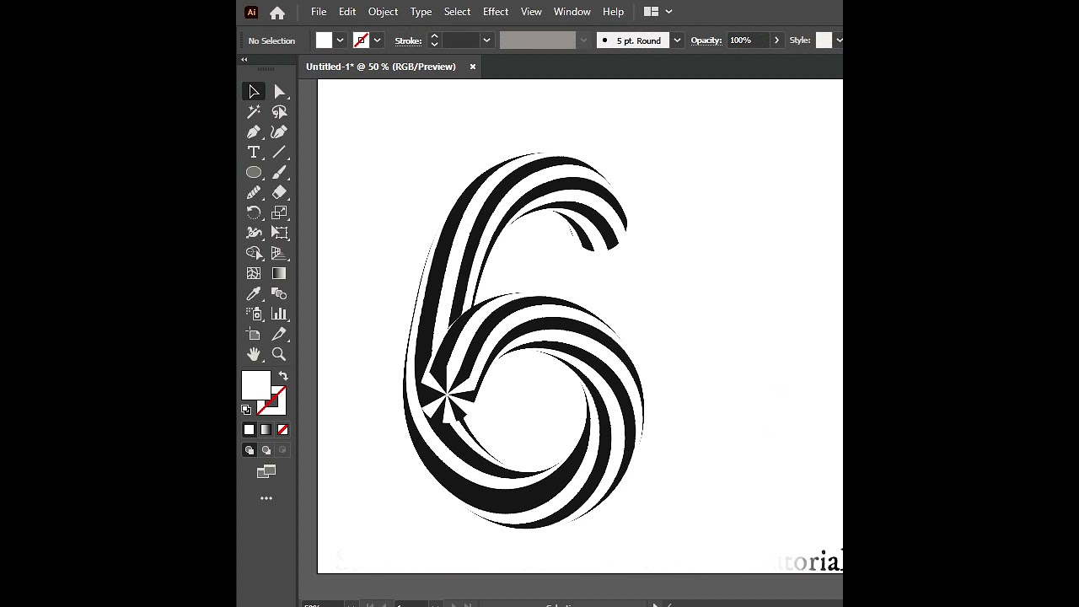
Task: Expand the fill color dropdown
Action: 340,40
